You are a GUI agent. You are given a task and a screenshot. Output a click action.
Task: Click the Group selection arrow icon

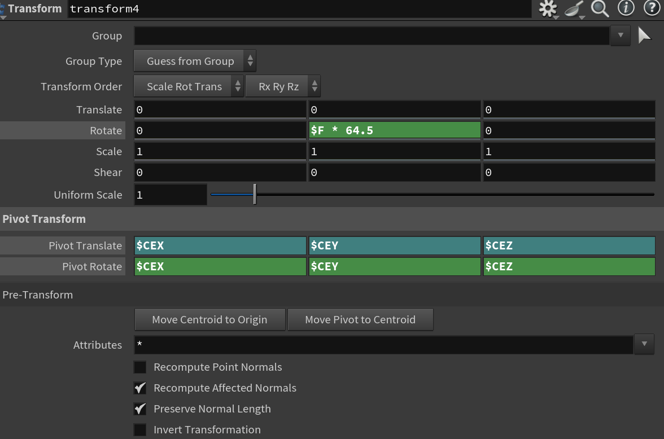tap(644, 36)
